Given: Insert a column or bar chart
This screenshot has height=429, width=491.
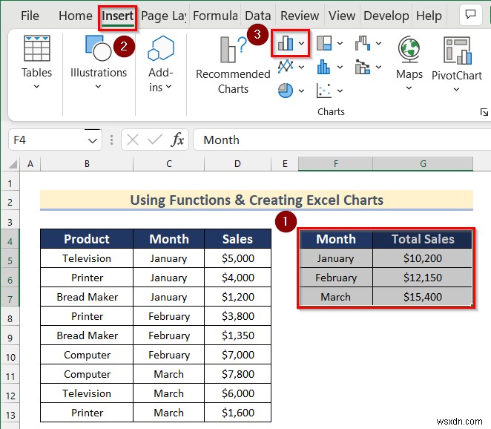Looking at the screenshot, I should [x=286, y=43].
